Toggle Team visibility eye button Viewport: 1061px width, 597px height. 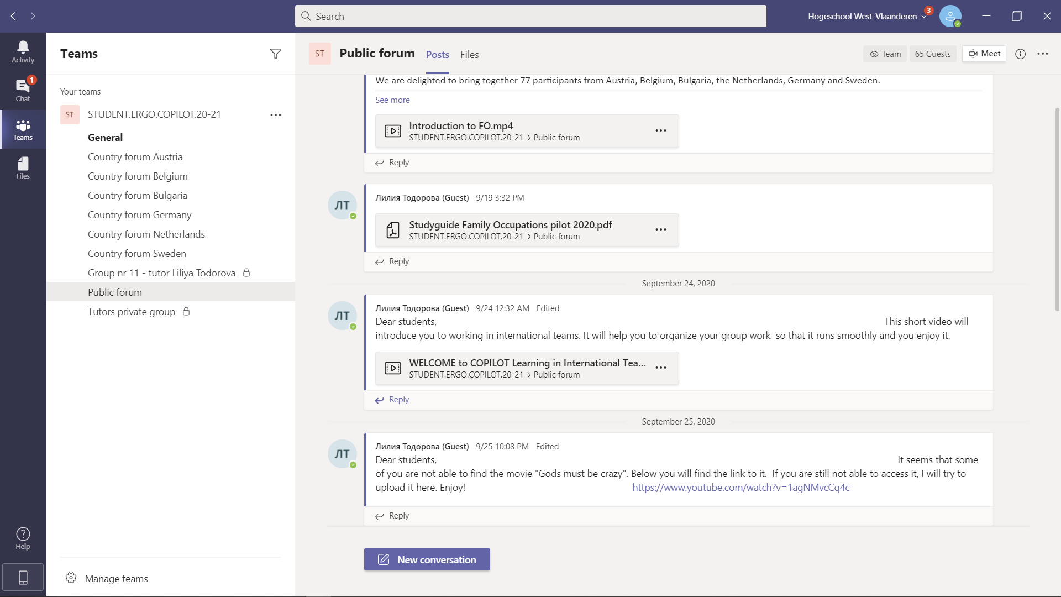pyautogui.click(x=885, y=54)
